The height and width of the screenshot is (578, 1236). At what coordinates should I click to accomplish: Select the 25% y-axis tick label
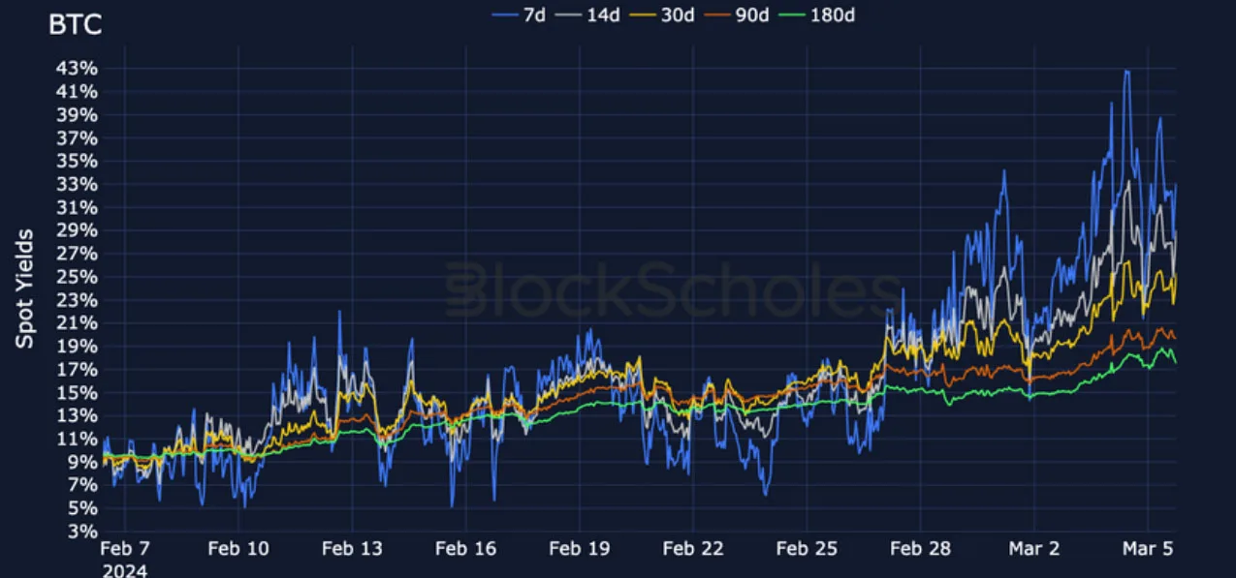coord(78,276)
